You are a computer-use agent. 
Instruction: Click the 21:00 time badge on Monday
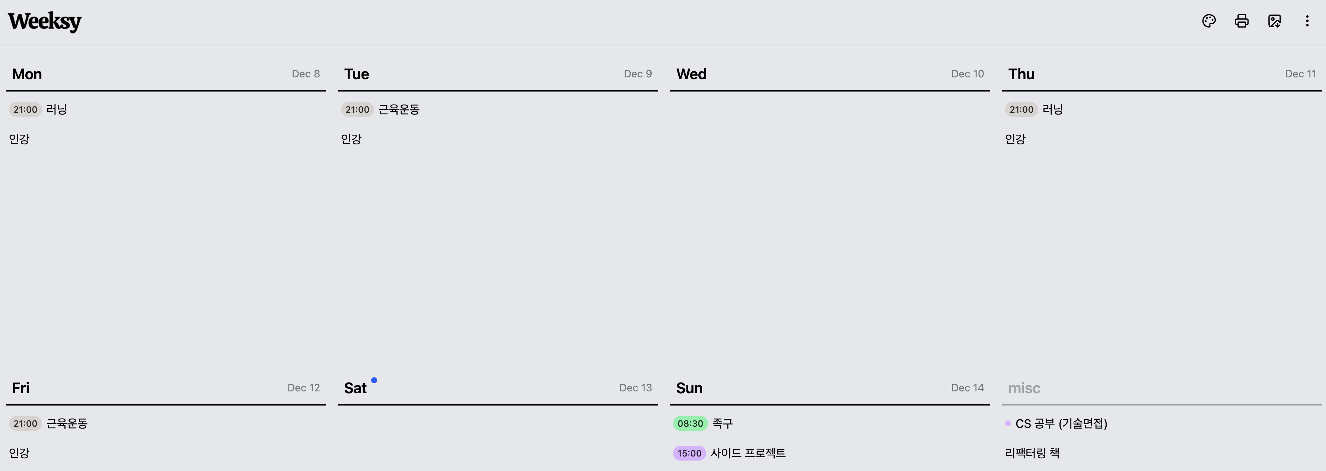coord(25,109)
